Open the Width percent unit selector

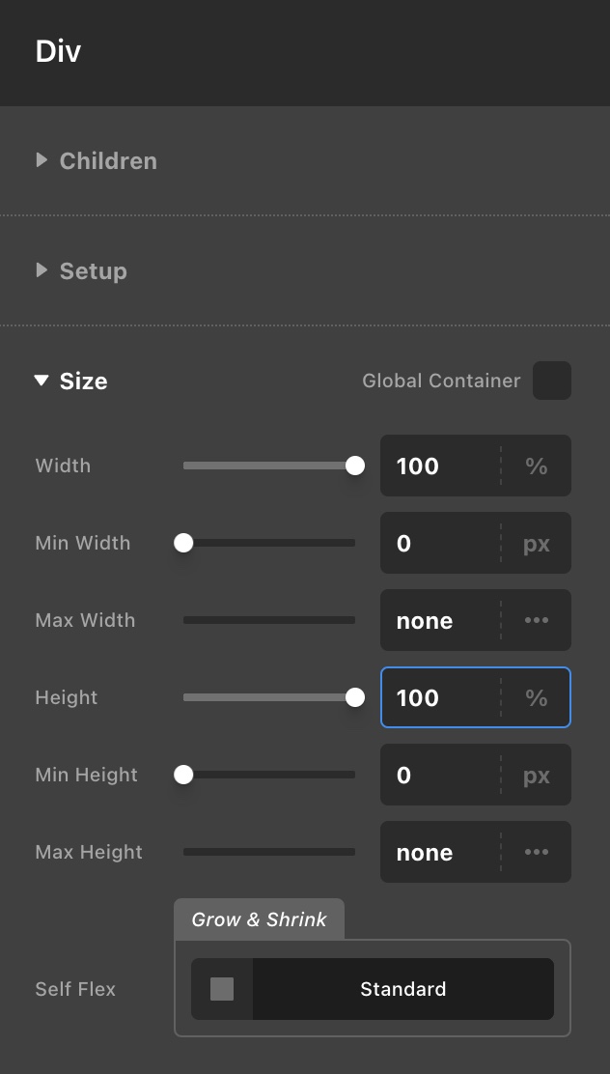point(537,466)
